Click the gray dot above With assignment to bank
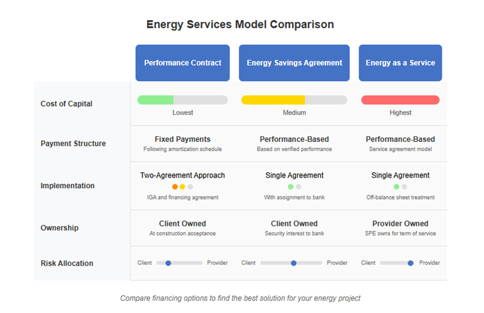This screenshot has width=484, height=313. (x=298, y=187)
